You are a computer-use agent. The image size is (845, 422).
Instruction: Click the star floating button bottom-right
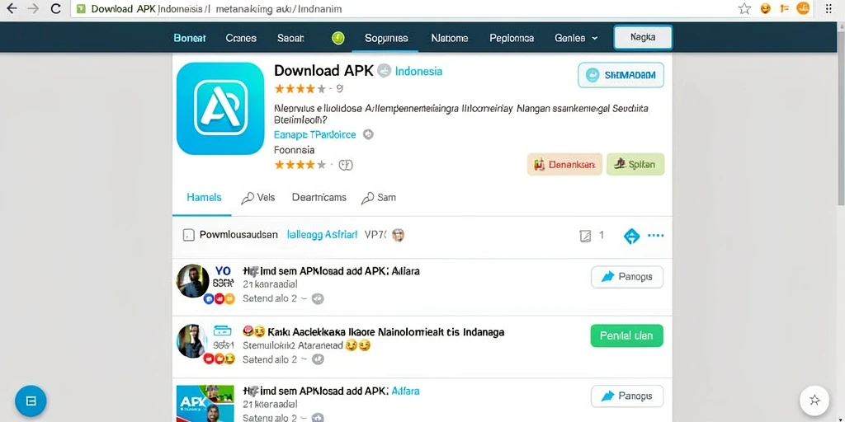[814, 400]
